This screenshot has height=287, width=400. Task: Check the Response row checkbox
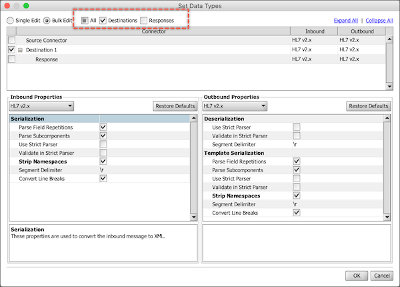tap(12, 59)
